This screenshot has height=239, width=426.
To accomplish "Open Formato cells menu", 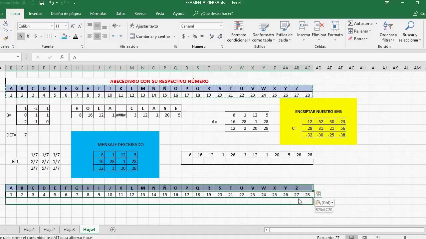I will point(335,32).
